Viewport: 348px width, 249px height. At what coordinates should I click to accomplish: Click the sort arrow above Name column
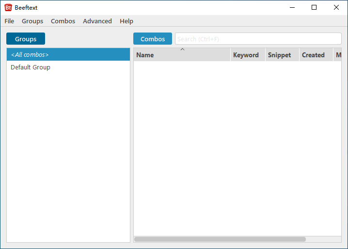182,50
